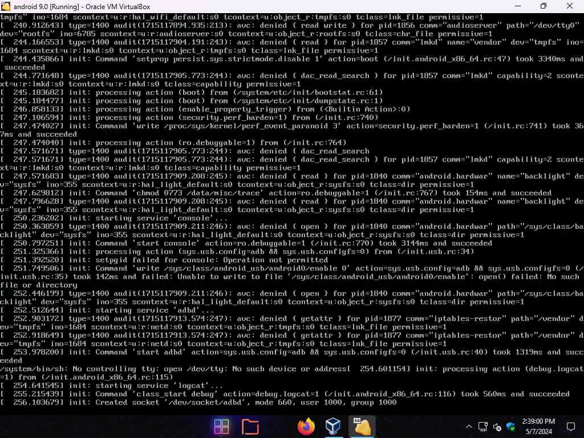Click the 'chmod 0773 /data/misc/trace' command line
This screenshot has width=584, height=438.
coord(275,193)
